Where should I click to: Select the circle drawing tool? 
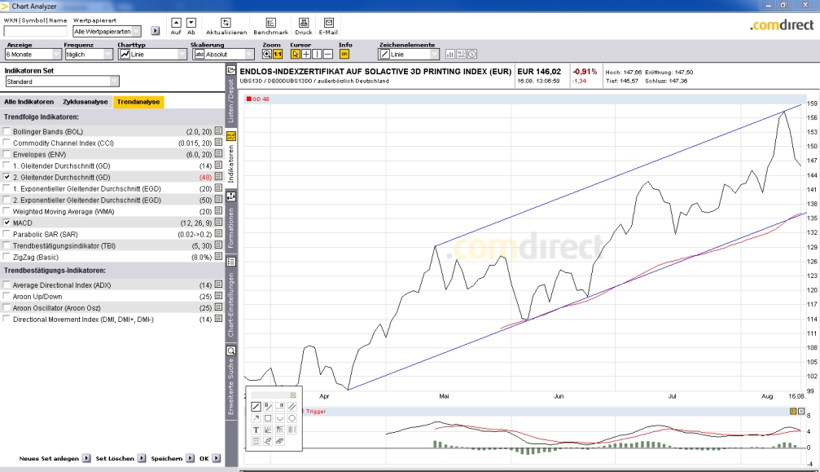(x=292, y=418)
